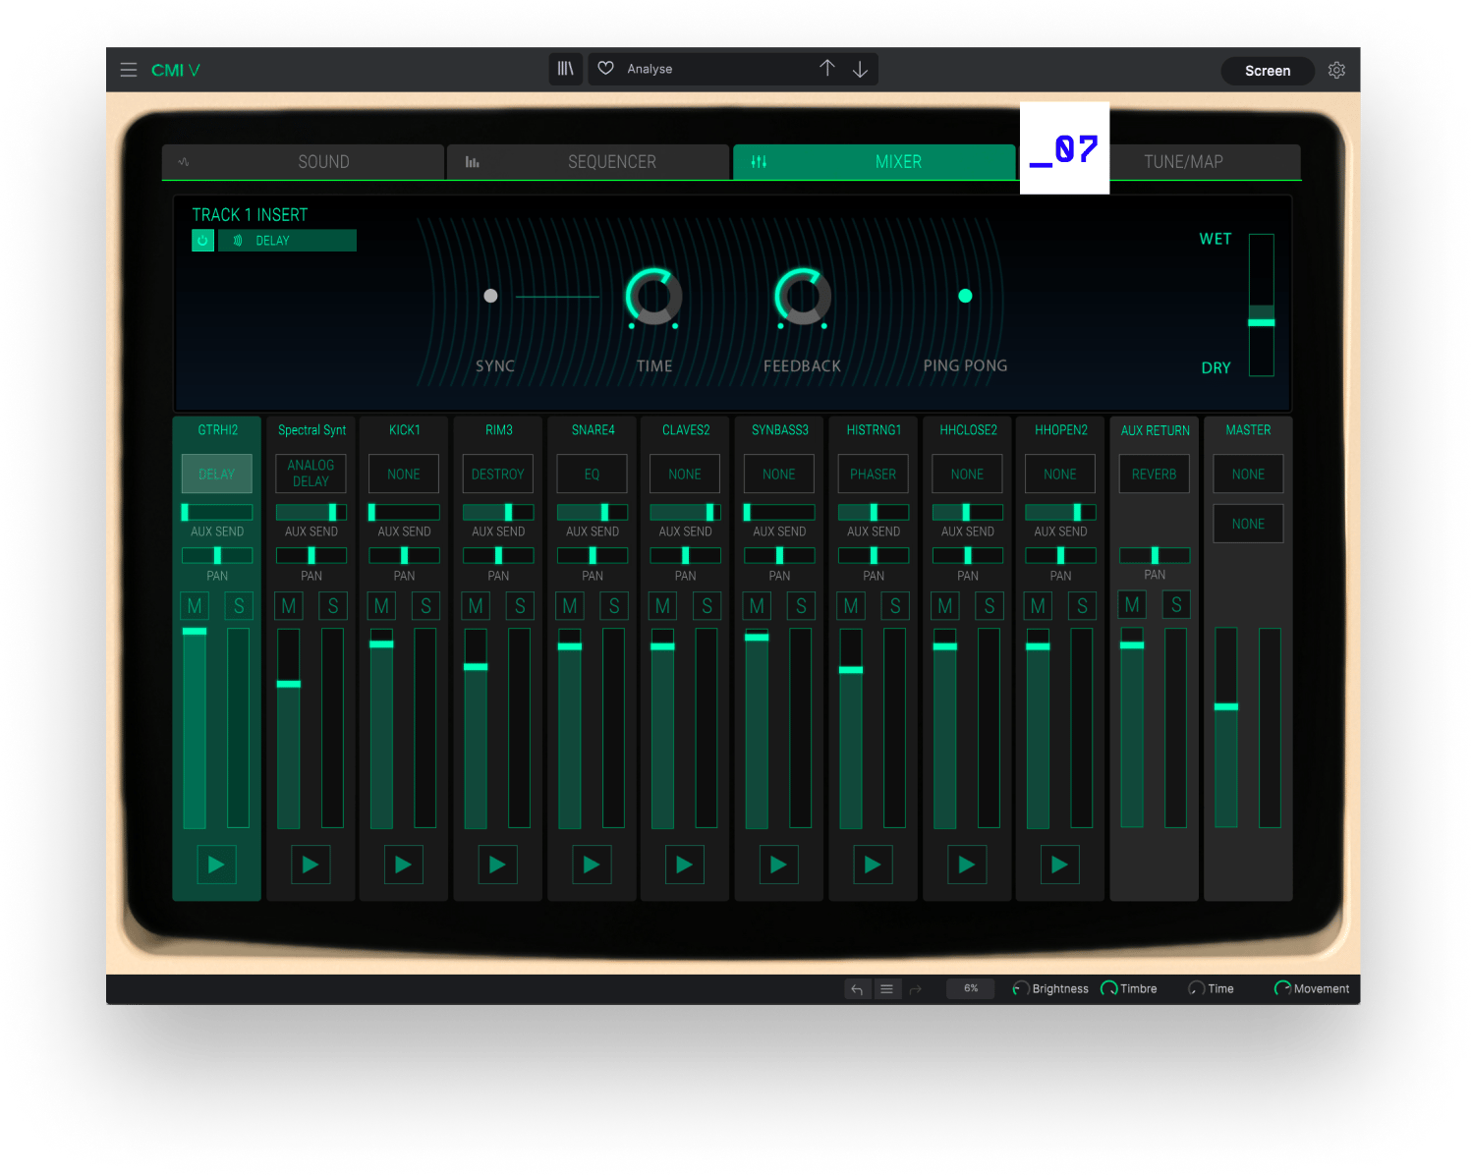This screenshot has height=1175, width=1471.
Task: Open RIM3 DESTROY insert effect selector
Action: click(498, 474)
